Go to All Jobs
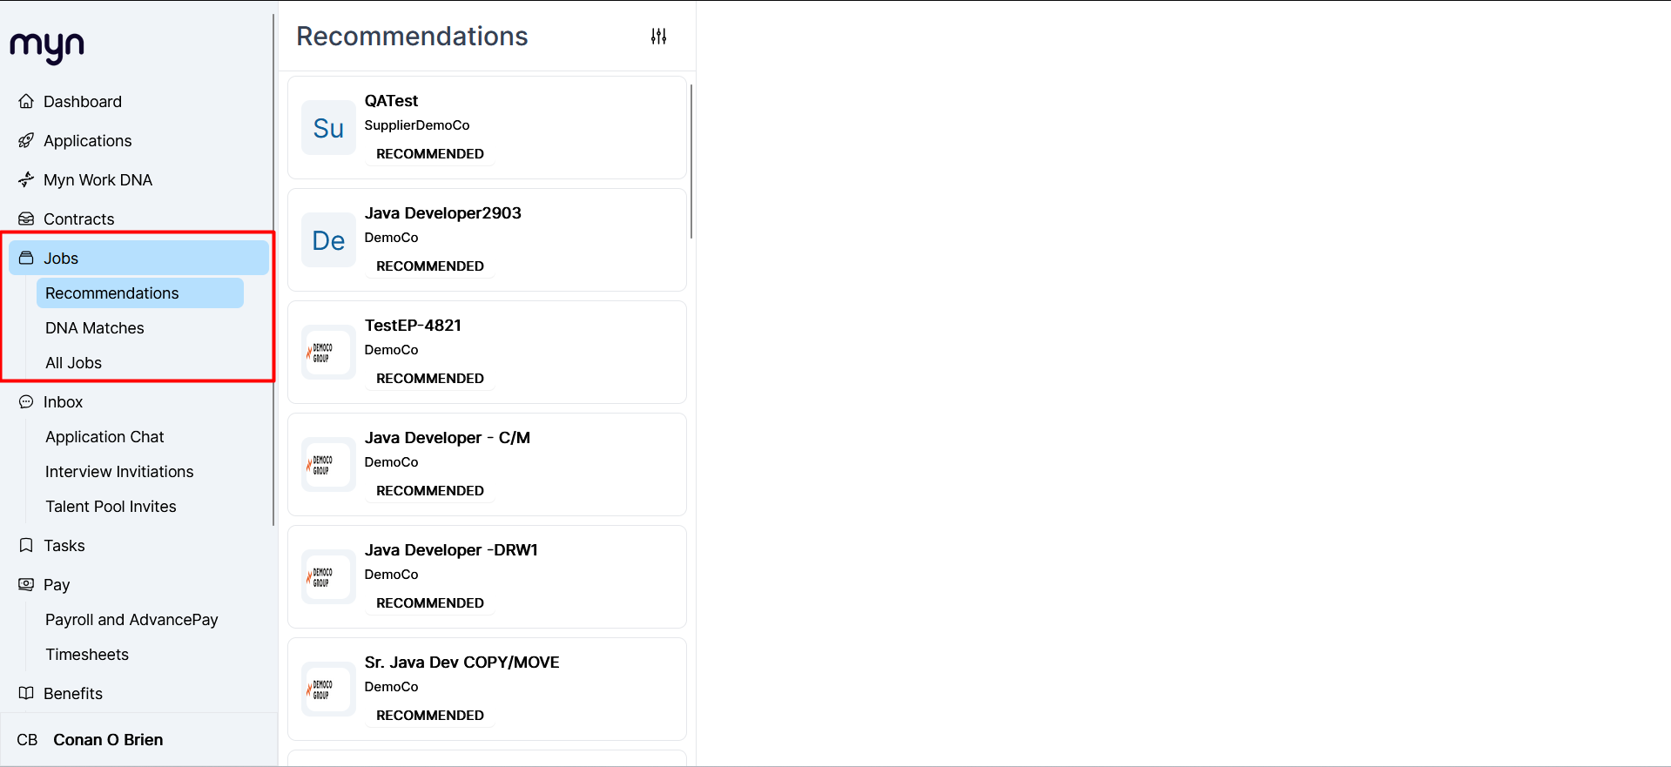Viewport: 1671px width, 767px height. 73,362
